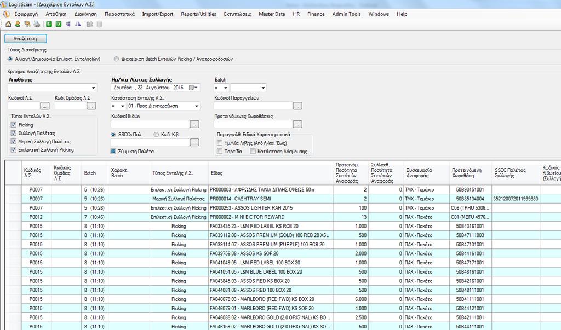Expand the Κατάσταση Εντολής operator dropdown showing =
Viewport: 561px width, 330px height.
tap(122, 106)
